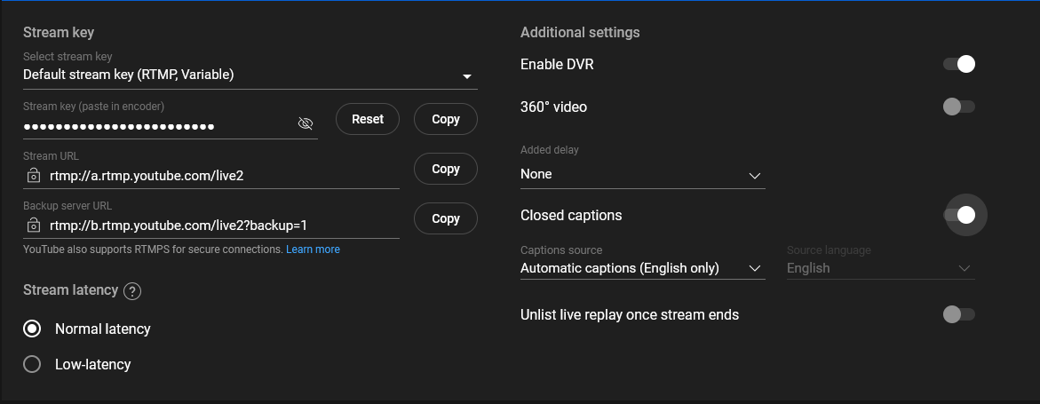Expand the Added delay dropdown
Screen dimensions: 1040x404
point(642,175)
